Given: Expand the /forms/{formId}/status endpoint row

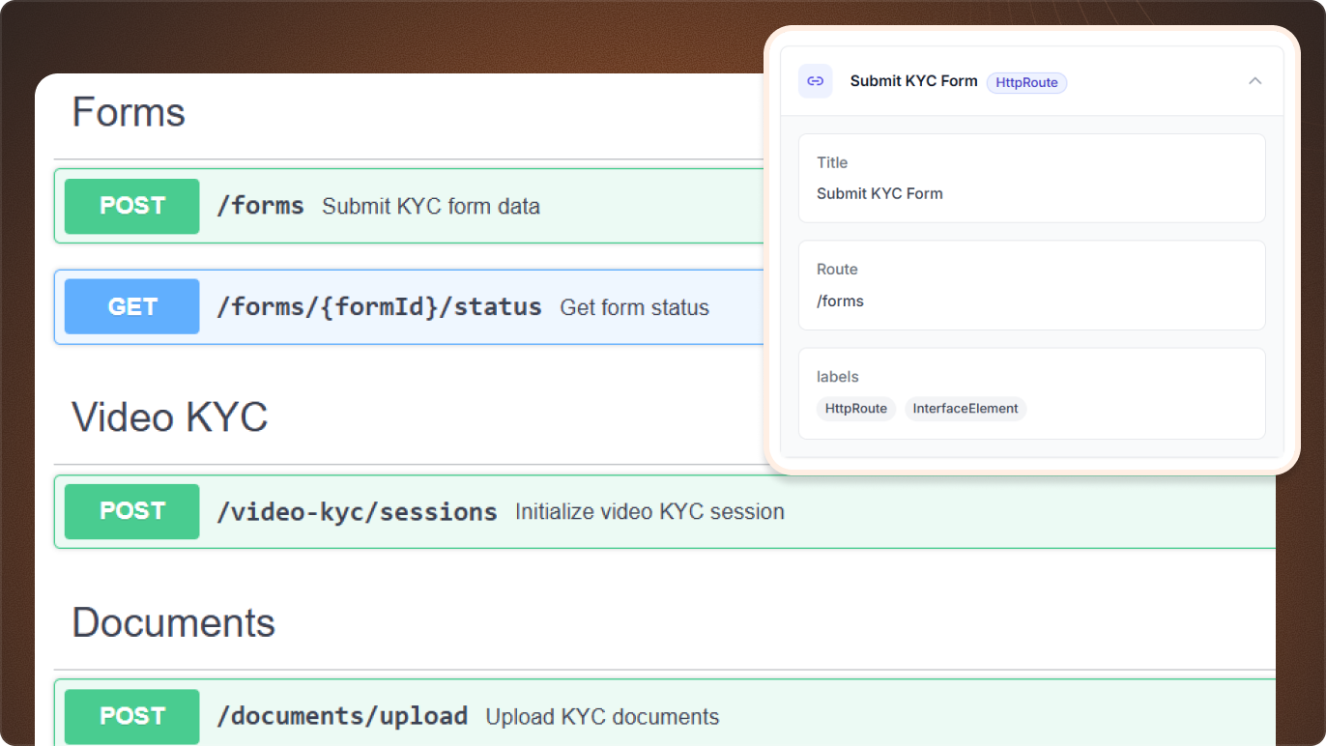Looking at the screenshot, I should tap(410, 307).
